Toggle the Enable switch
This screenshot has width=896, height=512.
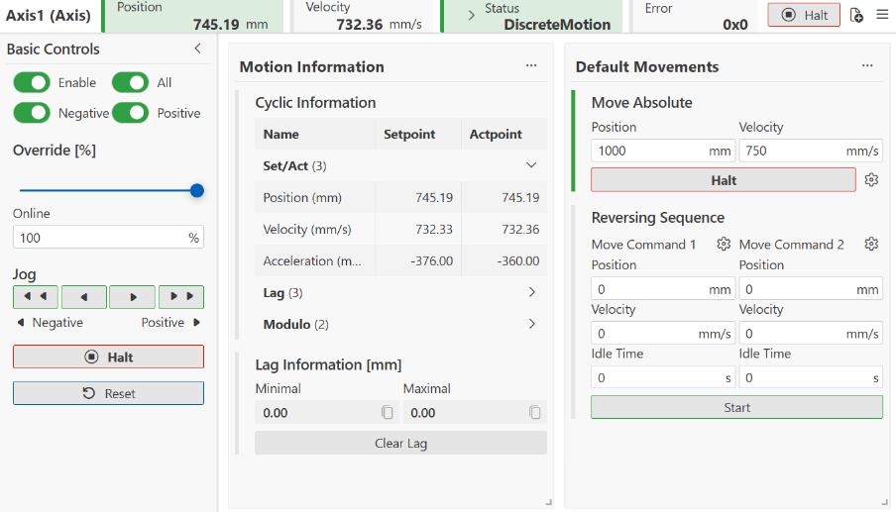click(32, 82)
